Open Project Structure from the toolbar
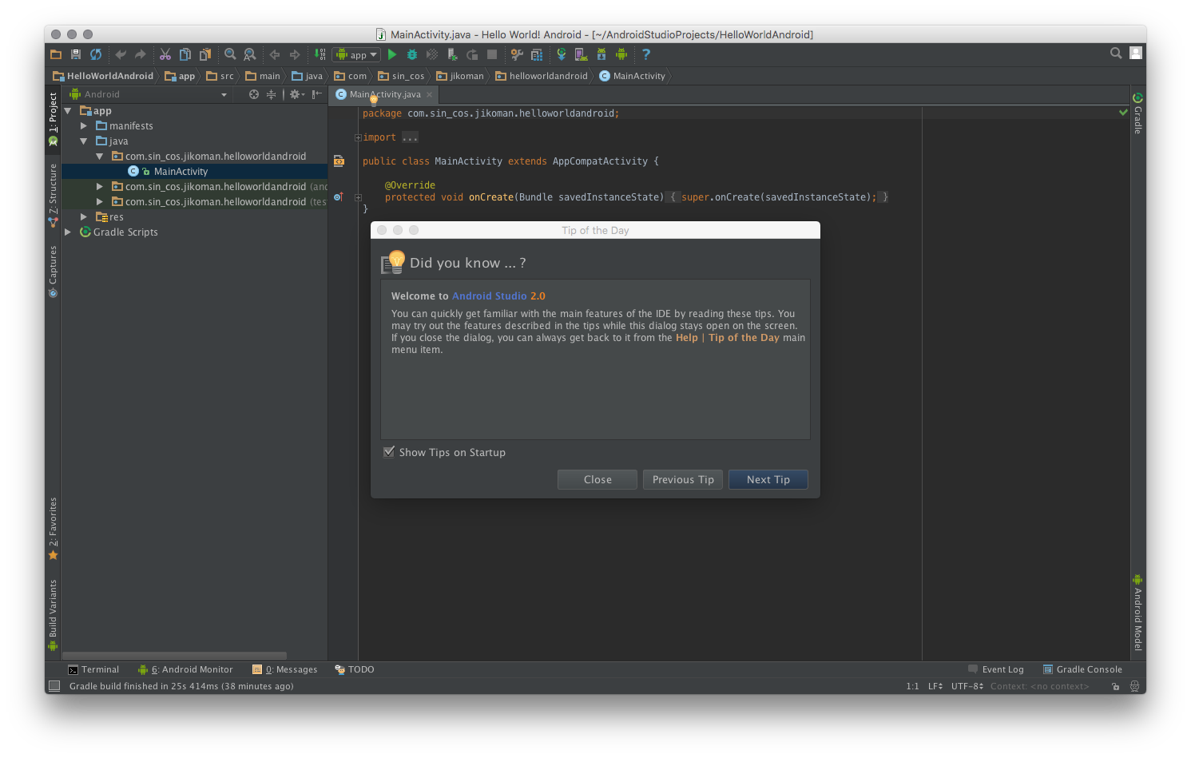Viewport: 1191px width, 758px height. (537, 54)
